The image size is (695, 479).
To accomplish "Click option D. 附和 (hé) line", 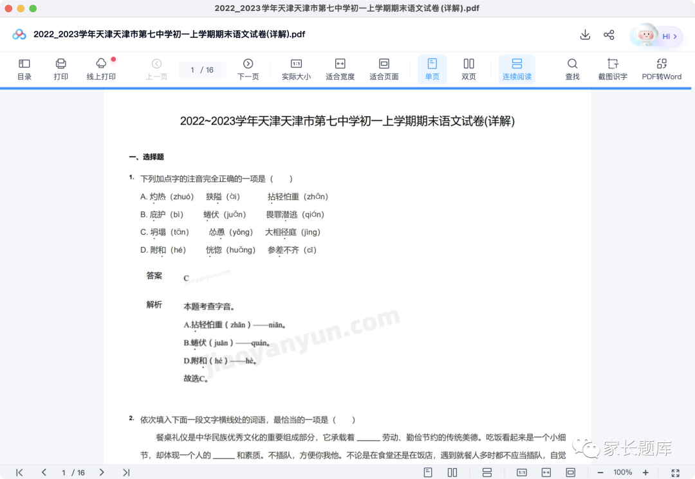I will pos(228,249).
